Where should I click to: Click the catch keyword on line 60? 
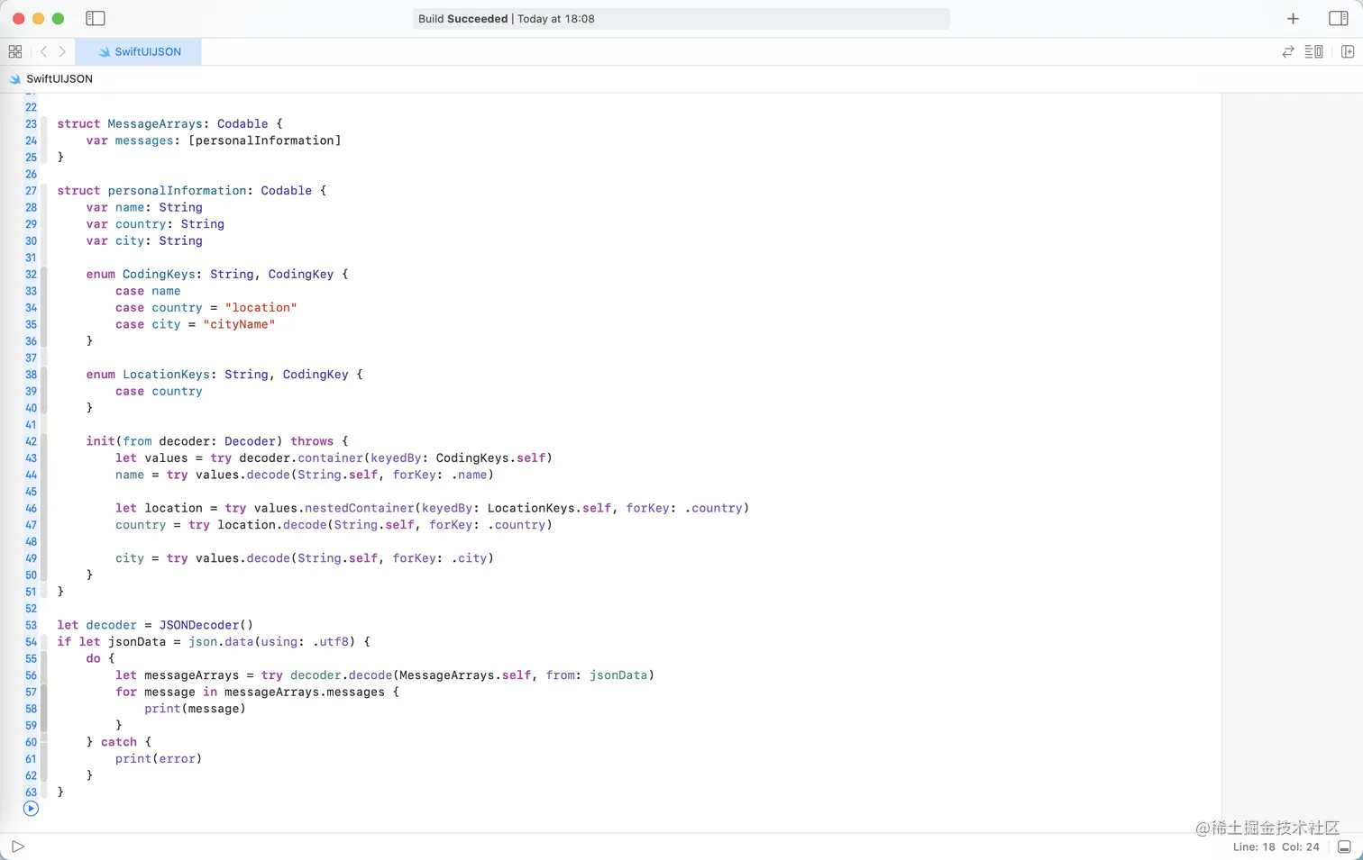(x=119, y=742)
